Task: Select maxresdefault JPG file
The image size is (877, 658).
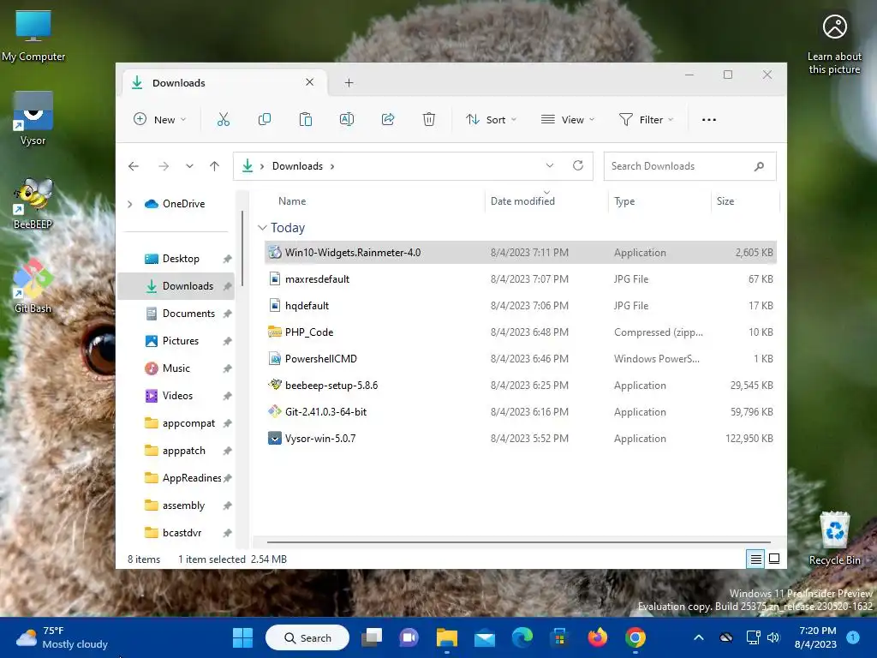Action: (x=520, y=279)
